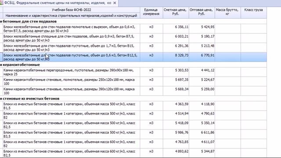Click сметная цена cell 4 363,59
Viewport: 281px width, 158px height.
[176, 106]
